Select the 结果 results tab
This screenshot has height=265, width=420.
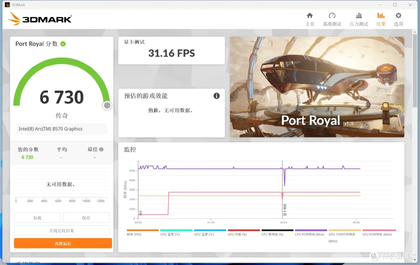[x=381, y=19]
